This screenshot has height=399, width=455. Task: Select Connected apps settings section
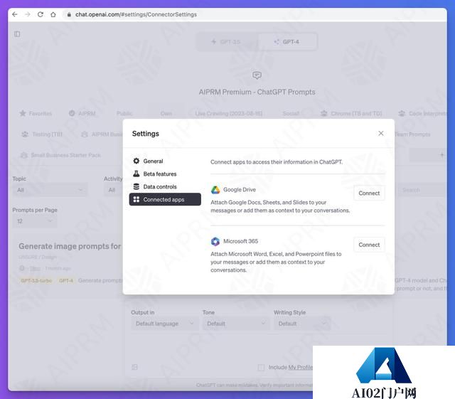click(x=165, y=199)
